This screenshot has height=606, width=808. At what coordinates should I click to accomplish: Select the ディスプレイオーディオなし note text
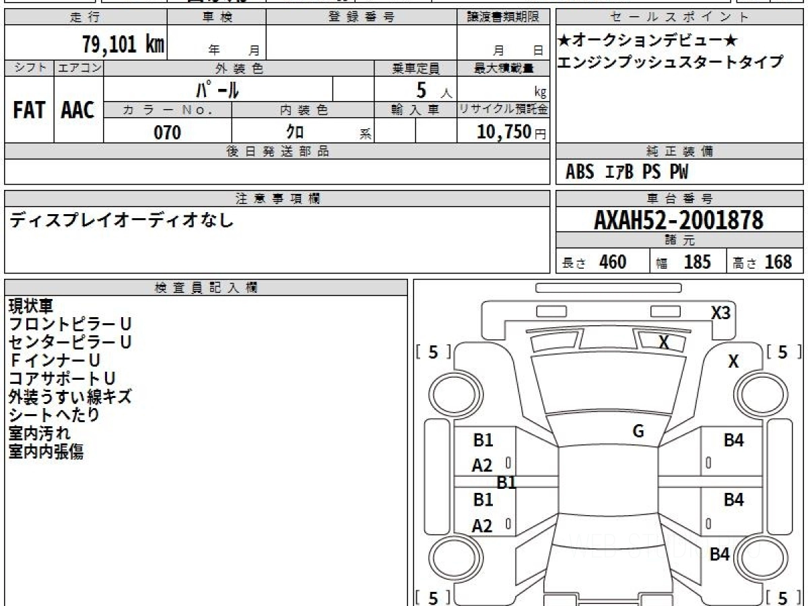(122, 220)
